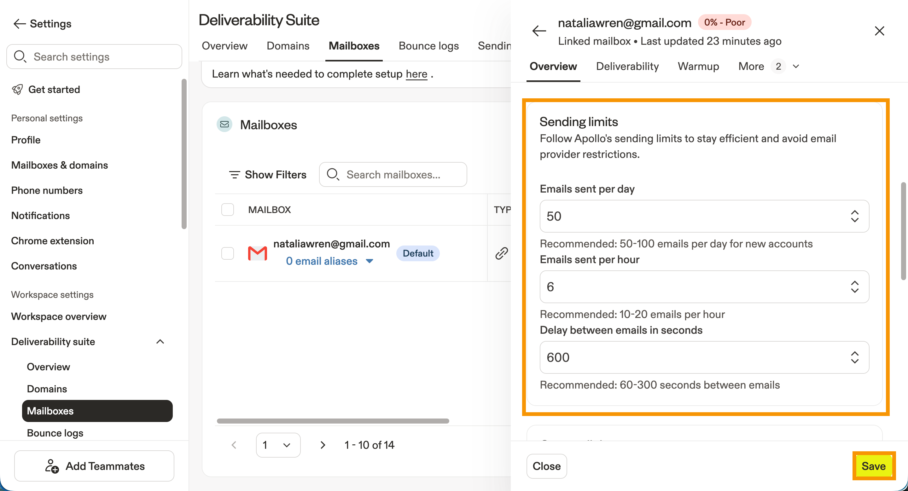Click the Close button
The height and width of the screenshot is (491, 908).
click(x=546, y=466)
